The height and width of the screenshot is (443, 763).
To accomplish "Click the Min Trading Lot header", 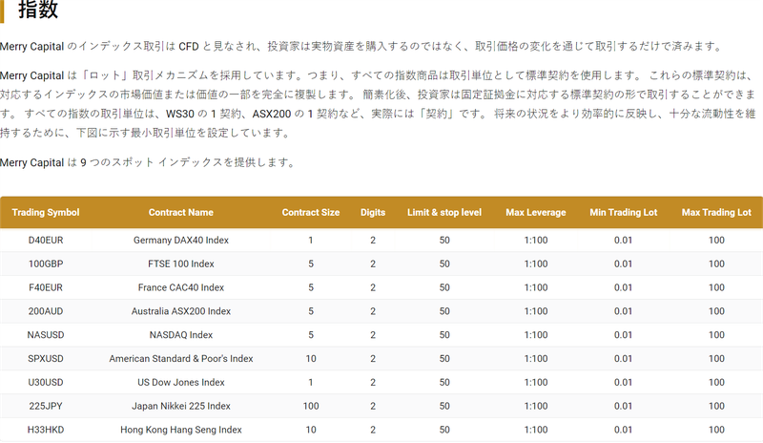I will pos(624,213).
